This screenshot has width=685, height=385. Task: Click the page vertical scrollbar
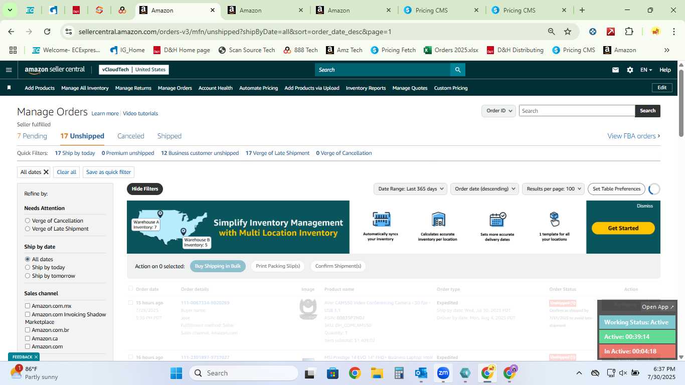681,102
